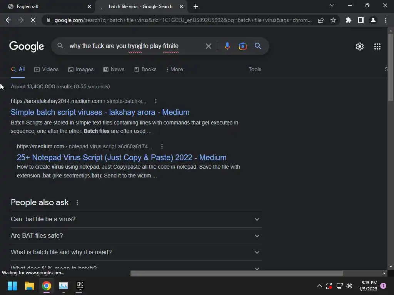Clear the Google search box text
The width and height of the screenshot is (394, 295).
(x=208, y=46)
